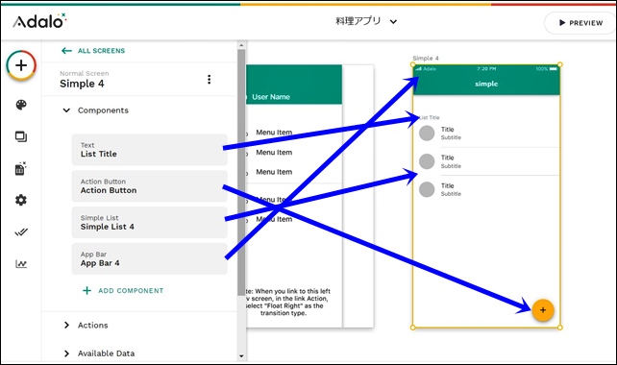Click the Adalo logo
Viewport: 617px width, 365px height.
coord(39,21)
